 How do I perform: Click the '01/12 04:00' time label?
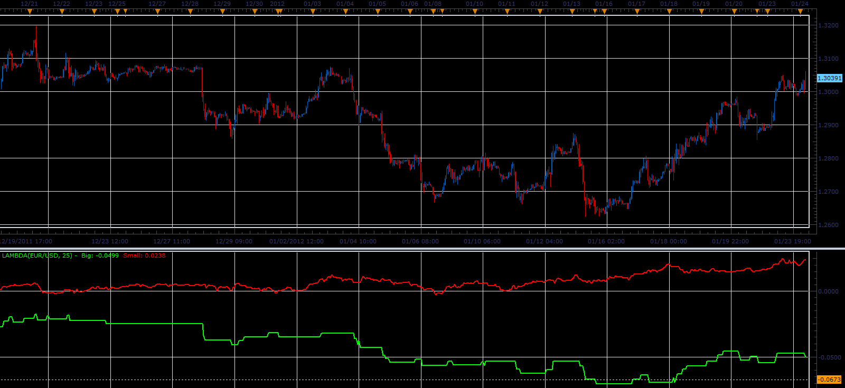(544, 241)
